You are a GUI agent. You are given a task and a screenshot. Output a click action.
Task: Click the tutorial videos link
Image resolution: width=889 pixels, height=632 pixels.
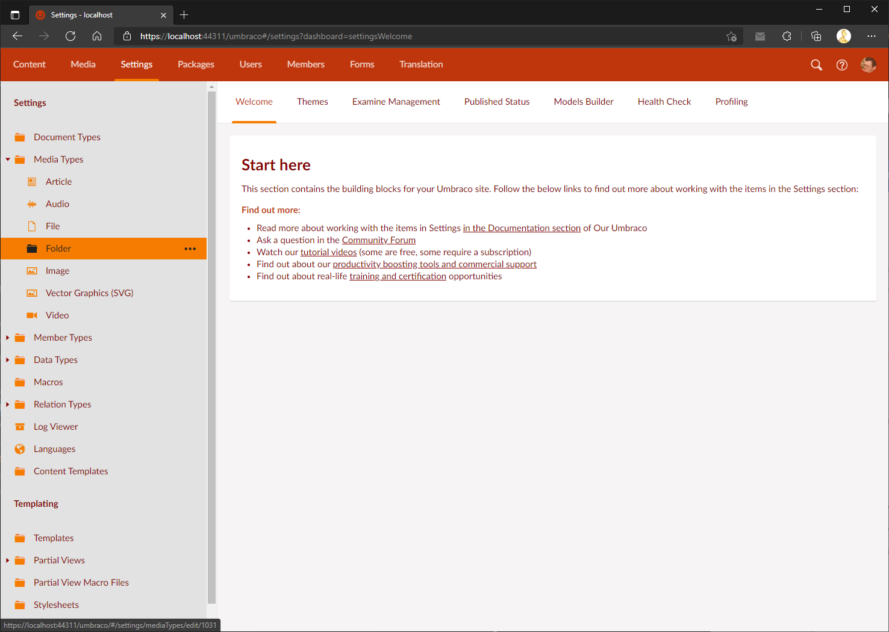(328, 252)
